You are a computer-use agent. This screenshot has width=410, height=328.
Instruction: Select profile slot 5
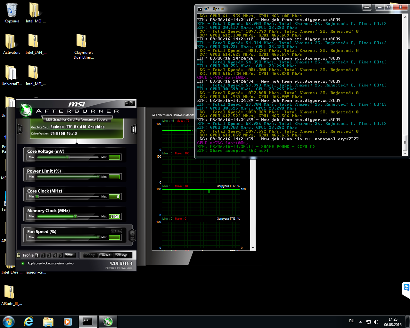pyautogui.click(x=61, y=255)
